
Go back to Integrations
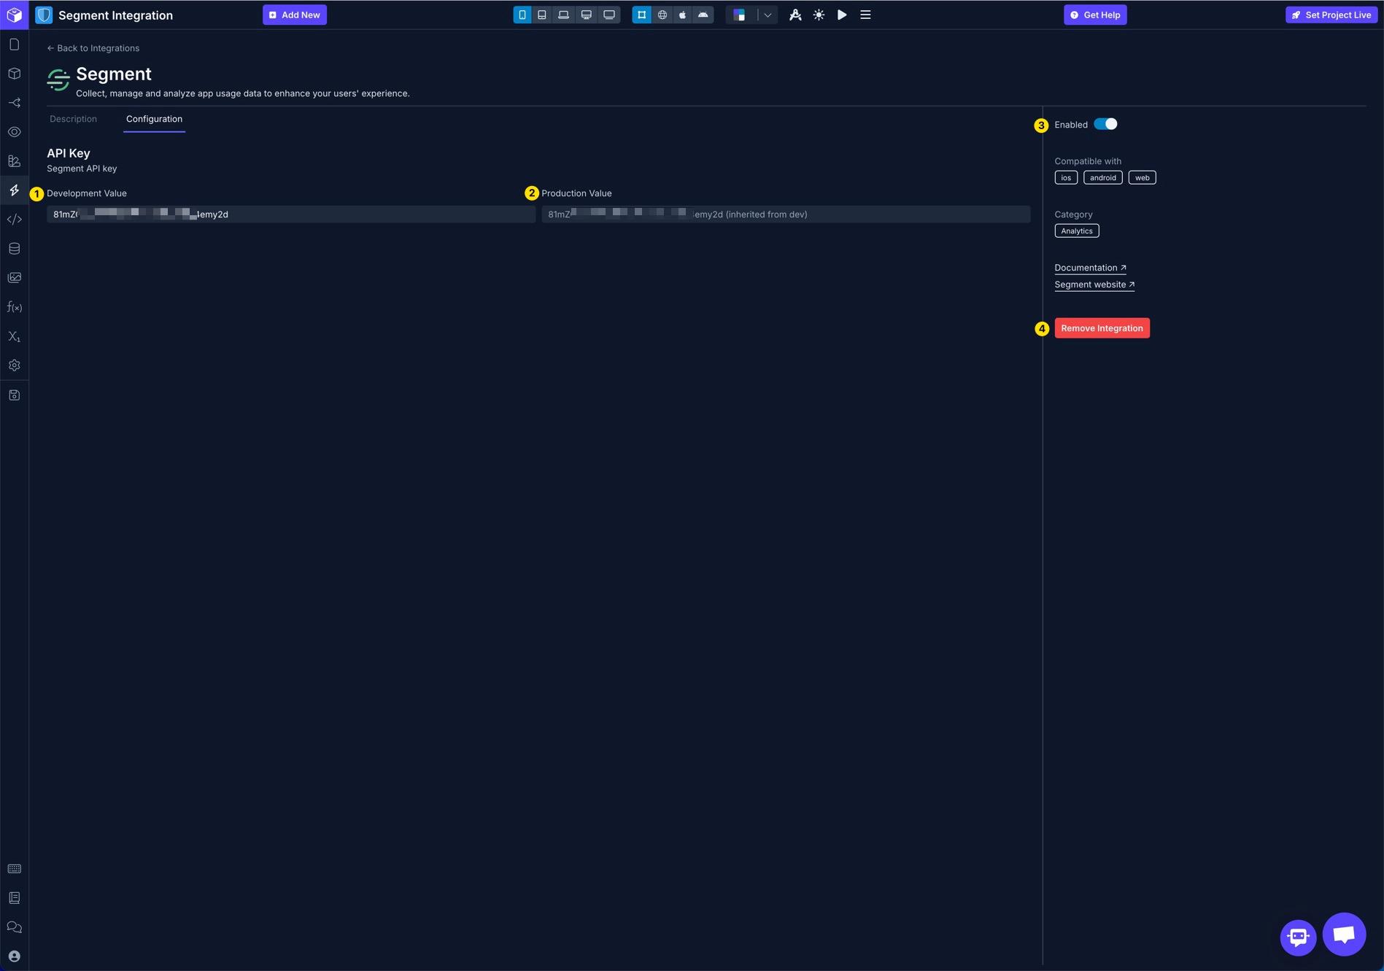93,48
